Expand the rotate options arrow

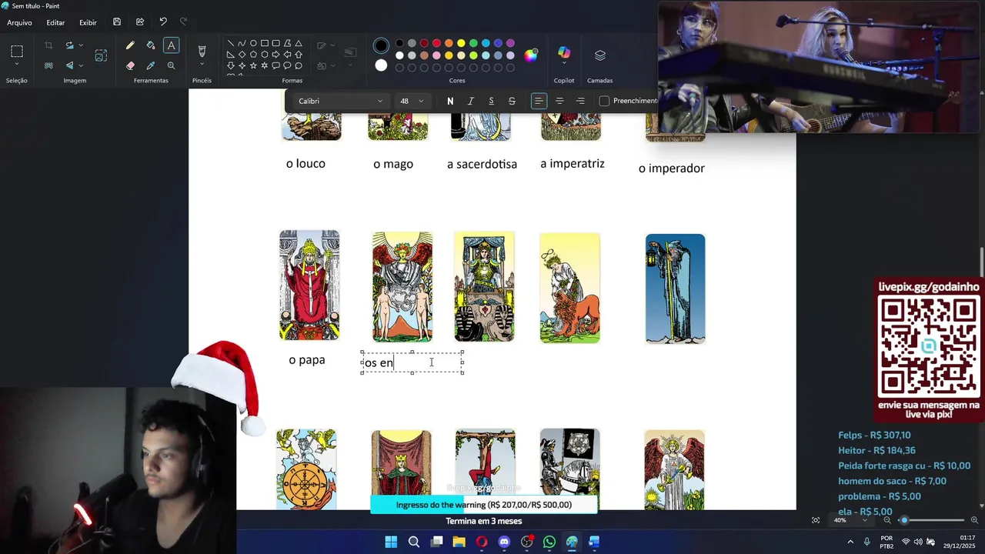click(x=81, y=45)
